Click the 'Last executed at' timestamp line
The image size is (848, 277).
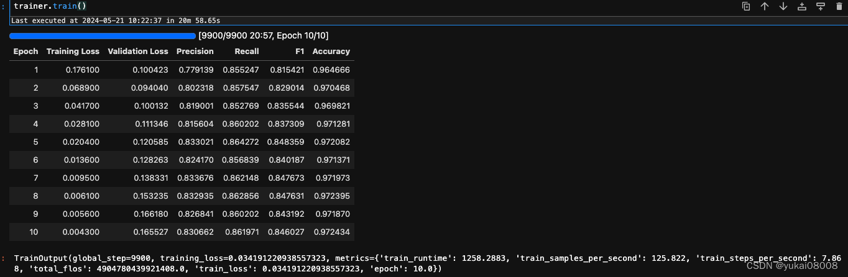(x=116, y=20)
